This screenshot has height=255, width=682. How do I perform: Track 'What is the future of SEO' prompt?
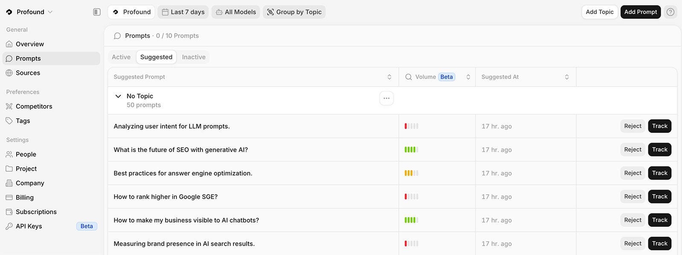(x=659, y=149)
